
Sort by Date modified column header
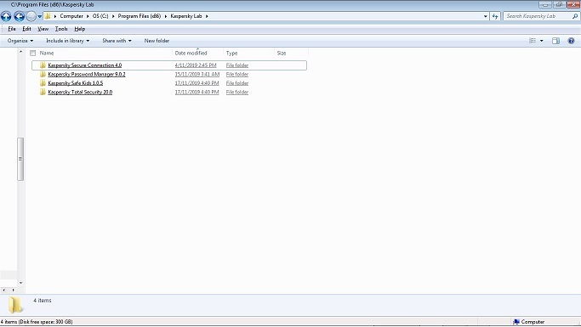click(x=191, y=54)
